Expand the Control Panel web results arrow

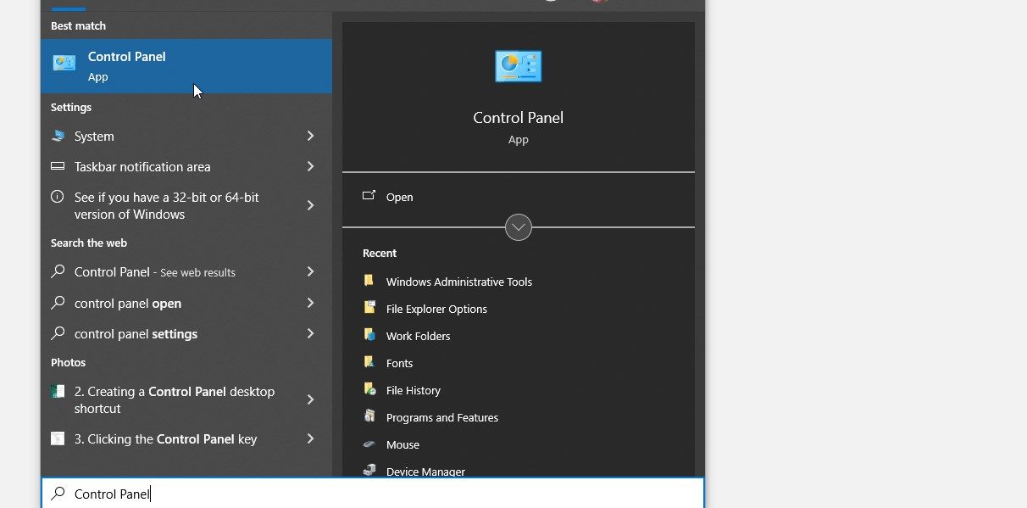pyautogui.click(x=311, y=272)
